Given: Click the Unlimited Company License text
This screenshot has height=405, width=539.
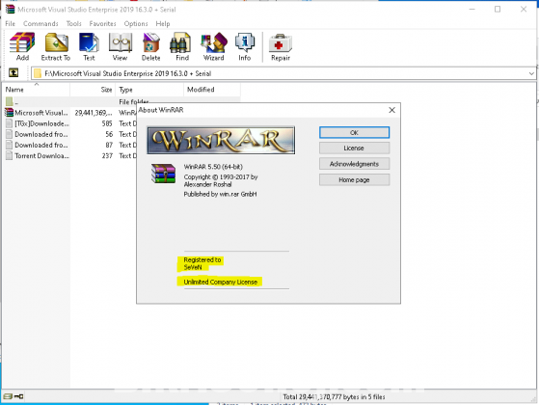Looking at the screenshot, I should (221, 282).
